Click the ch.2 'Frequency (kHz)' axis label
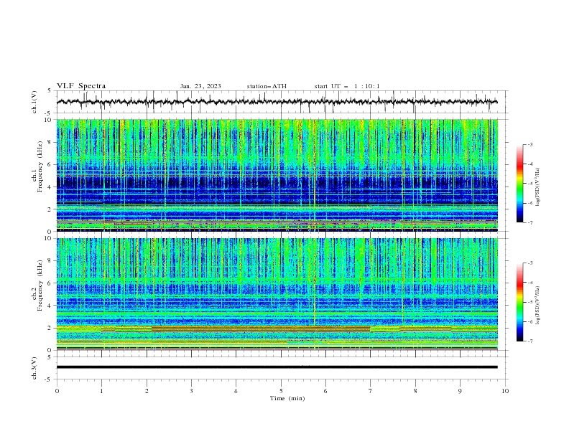 40,285
